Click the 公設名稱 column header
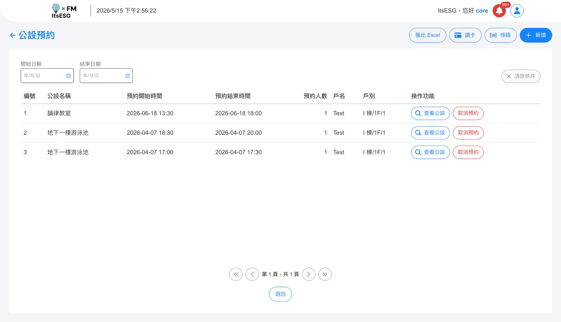This screenshot has height=322, width=561. [59, 96]
